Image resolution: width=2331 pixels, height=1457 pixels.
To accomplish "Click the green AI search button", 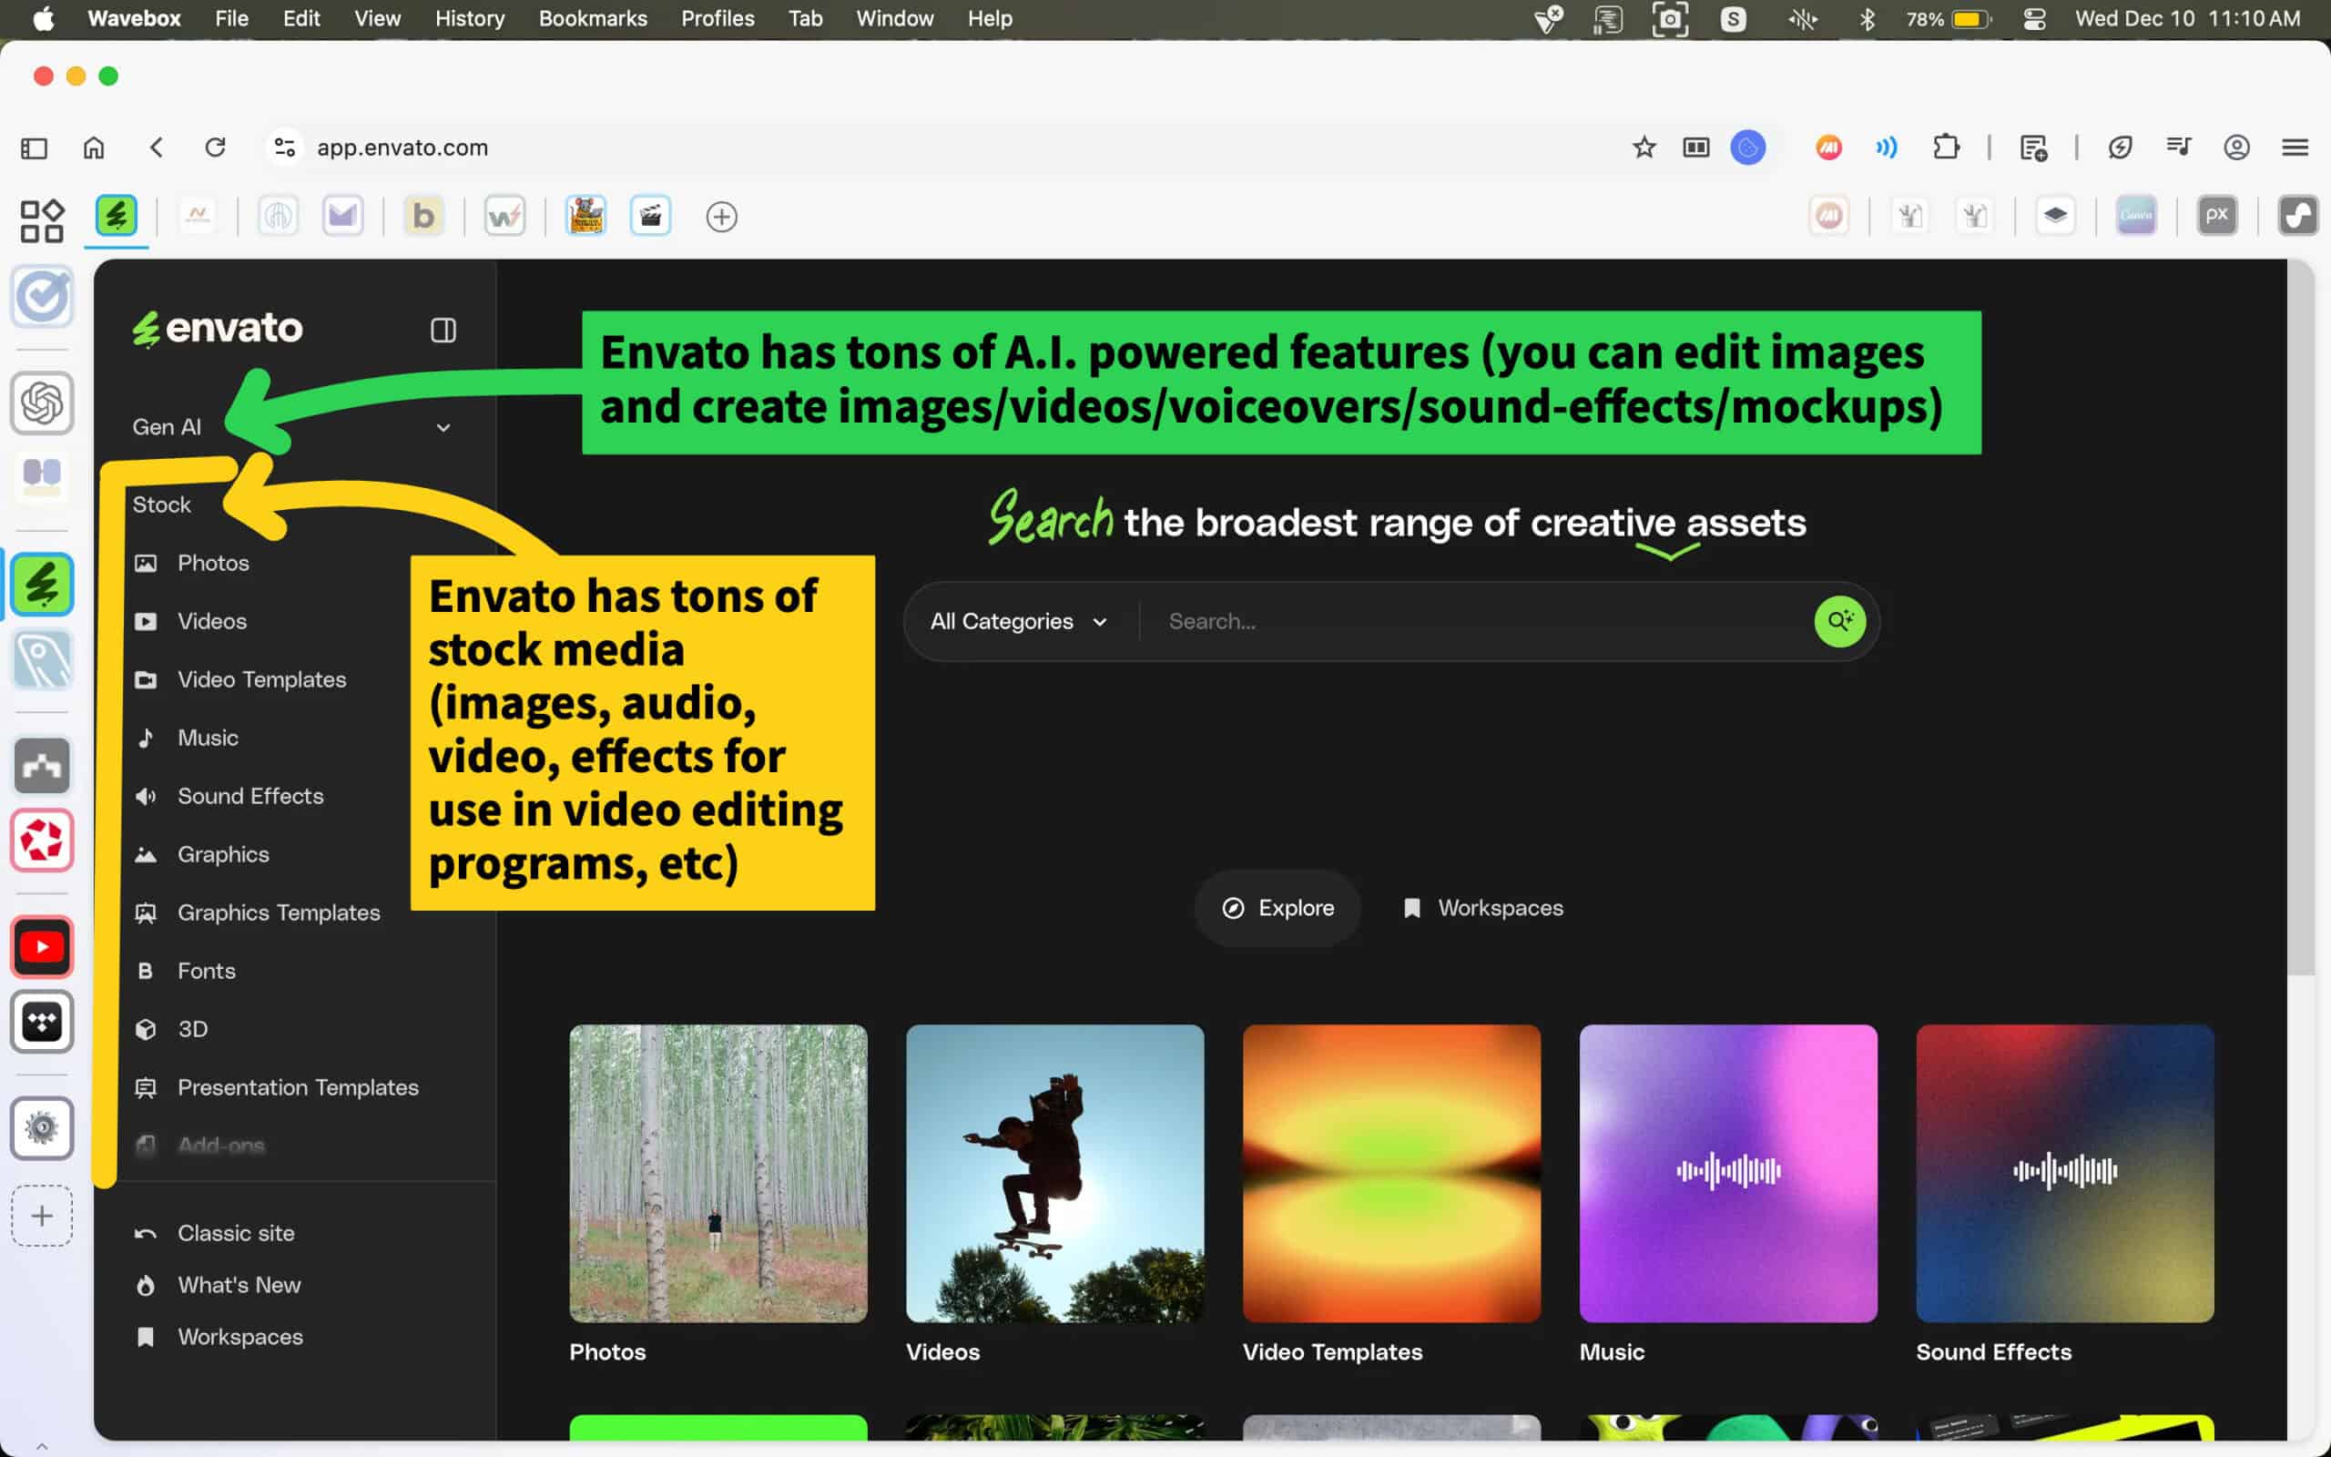I will tap(1839, 620).
